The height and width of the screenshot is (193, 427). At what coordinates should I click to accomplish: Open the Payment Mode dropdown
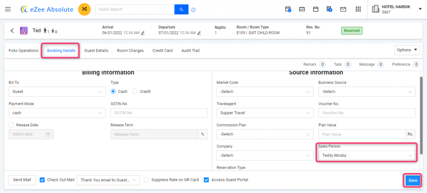point(57,113)
